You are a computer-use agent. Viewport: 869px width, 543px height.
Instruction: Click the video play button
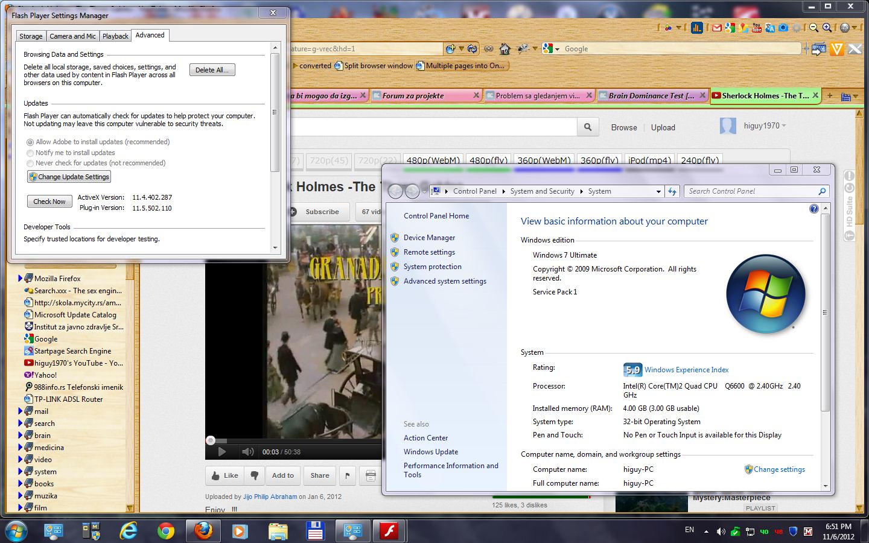[221, 452]
